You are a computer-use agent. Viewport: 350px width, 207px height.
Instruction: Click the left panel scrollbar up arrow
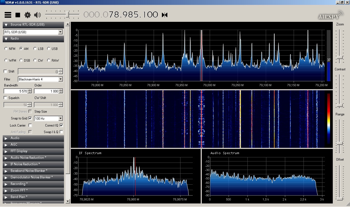68,24
